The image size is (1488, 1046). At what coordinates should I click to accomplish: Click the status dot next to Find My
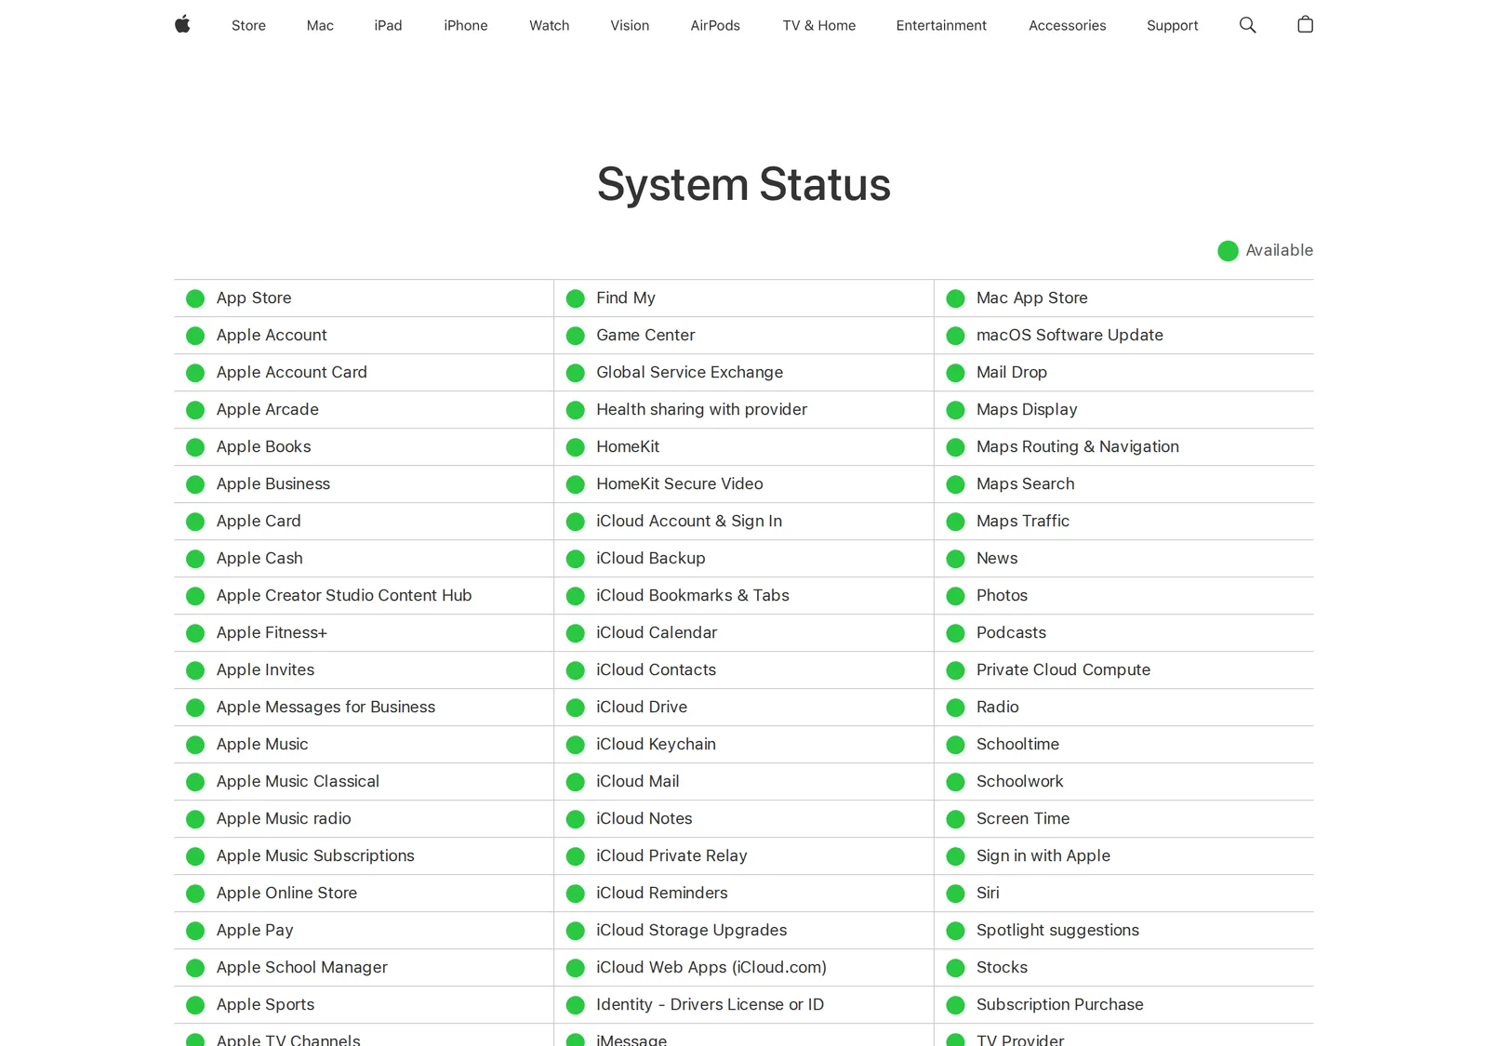(576, 298)
